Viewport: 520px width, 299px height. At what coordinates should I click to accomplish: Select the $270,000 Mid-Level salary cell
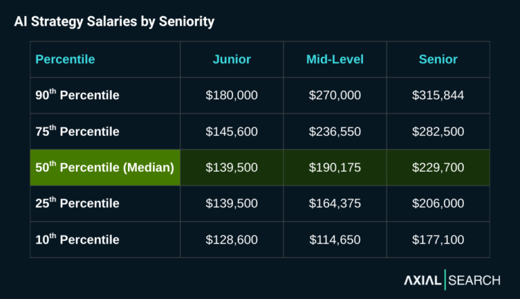click(x=334, y=95)
